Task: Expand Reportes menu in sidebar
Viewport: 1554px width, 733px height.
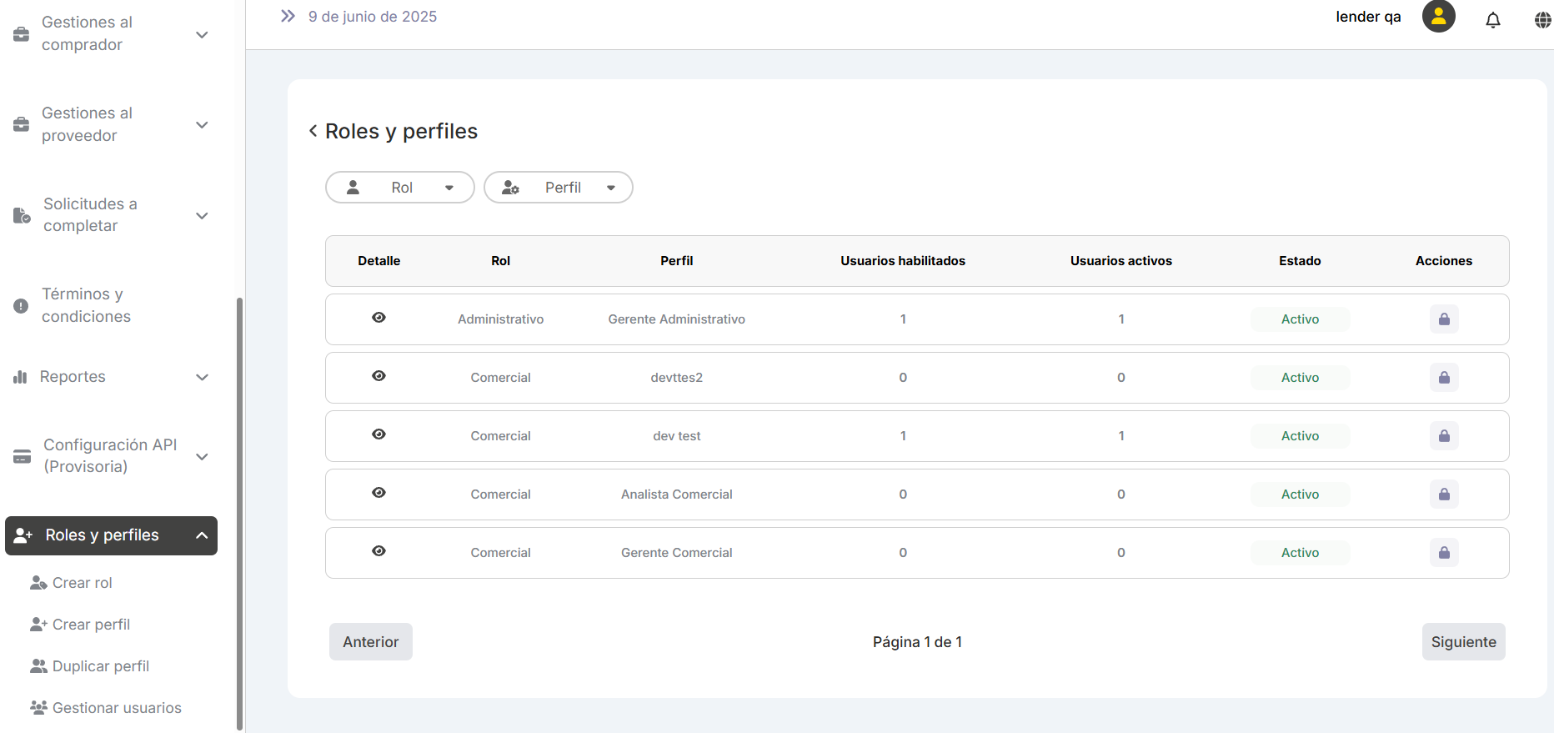Action: pyautogui.click(x=110, y=377)
